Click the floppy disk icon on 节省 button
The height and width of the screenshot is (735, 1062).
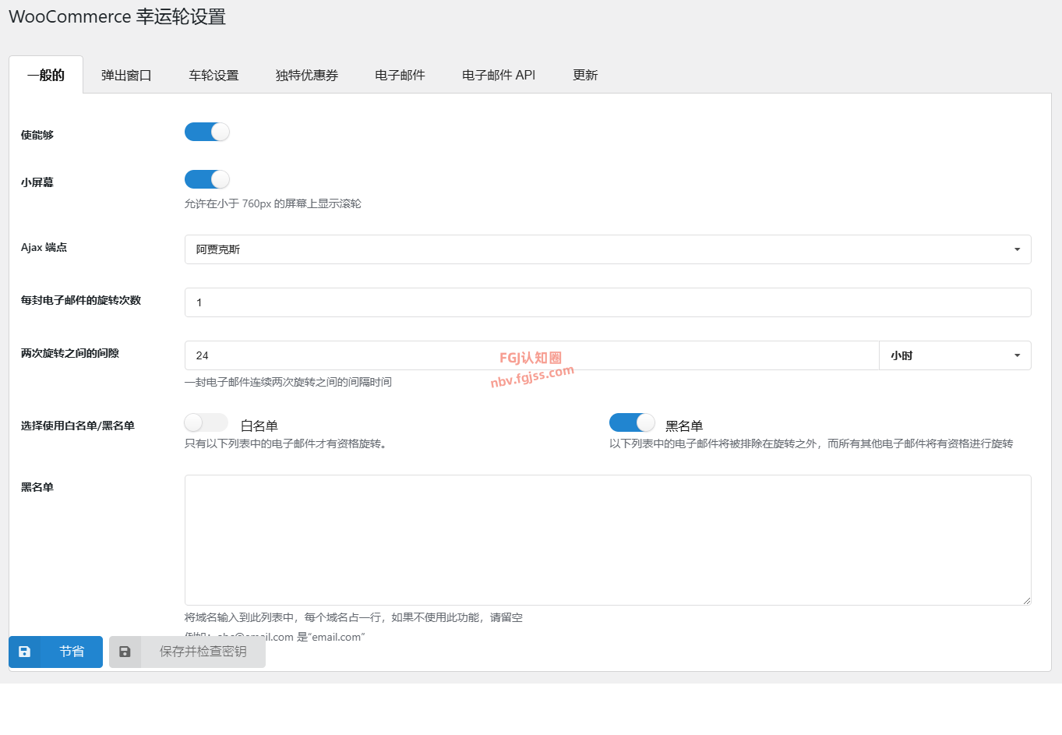click(x=25, y=652)
